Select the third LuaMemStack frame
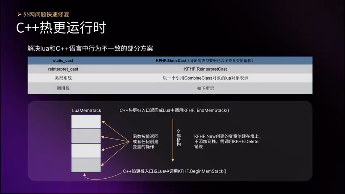This screenshot has width=345, height=194. point(86,150)
